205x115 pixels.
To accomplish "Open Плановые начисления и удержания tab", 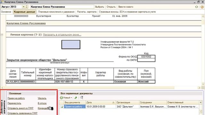I will tap(56, 12).
